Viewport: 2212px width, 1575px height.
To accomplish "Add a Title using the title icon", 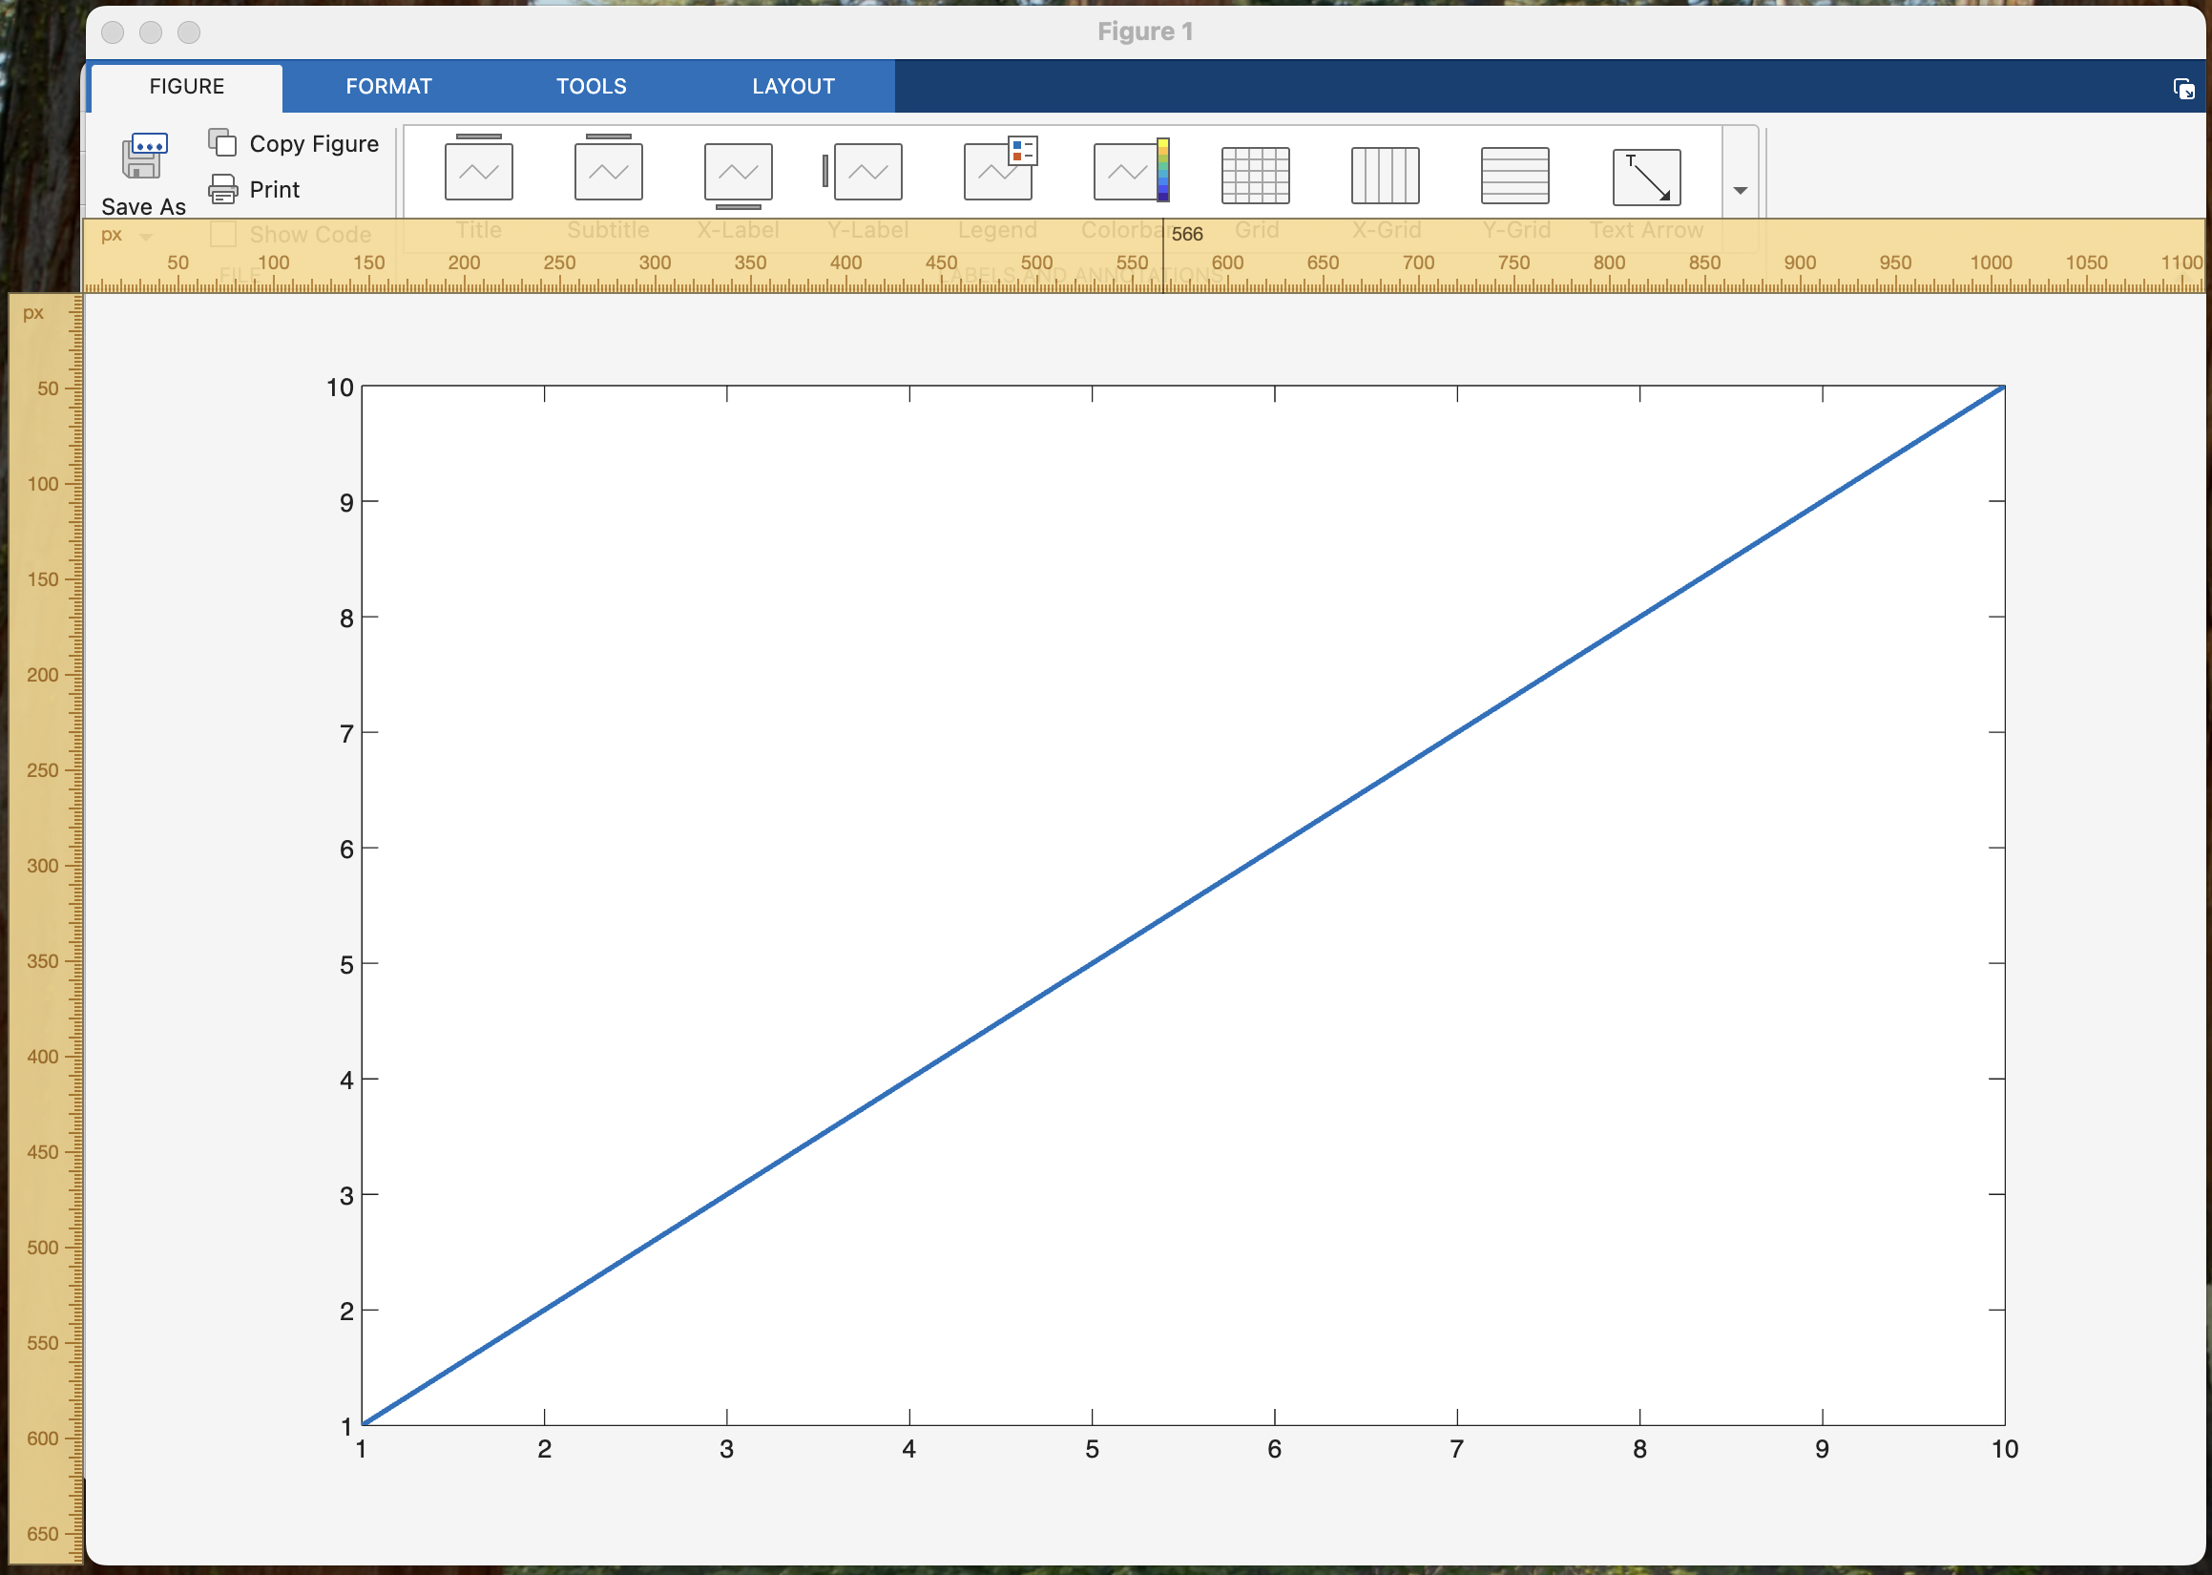I will pos(479,170).
